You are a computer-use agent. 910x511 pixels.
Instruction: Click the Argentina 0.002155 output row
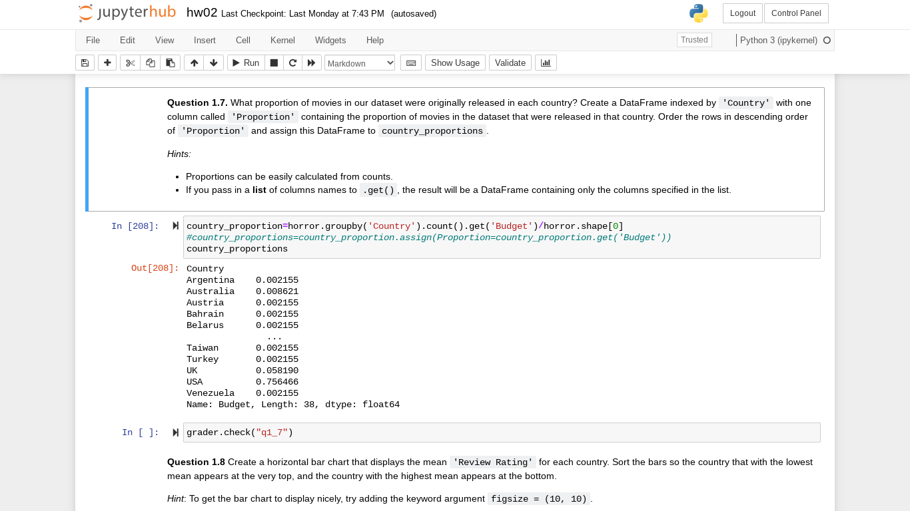pyautogui.click(x=242, y=280)
